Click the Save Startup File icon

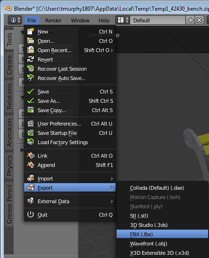(x=30, y=133)
